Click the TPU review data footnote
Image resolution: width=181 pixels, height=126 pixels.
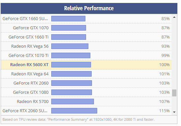pos(79,119)
